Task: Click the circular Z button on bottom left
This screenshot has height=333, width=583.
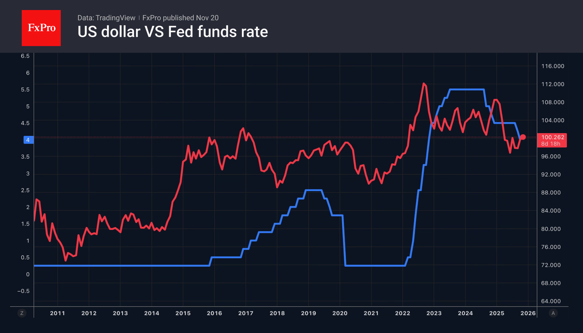Action: (22, 313)
